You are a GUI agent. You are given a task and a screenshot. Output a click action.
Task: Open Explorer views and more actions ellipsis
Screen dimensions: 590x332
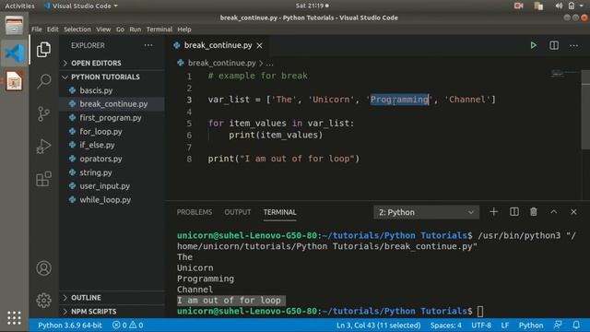click(148, 45)
